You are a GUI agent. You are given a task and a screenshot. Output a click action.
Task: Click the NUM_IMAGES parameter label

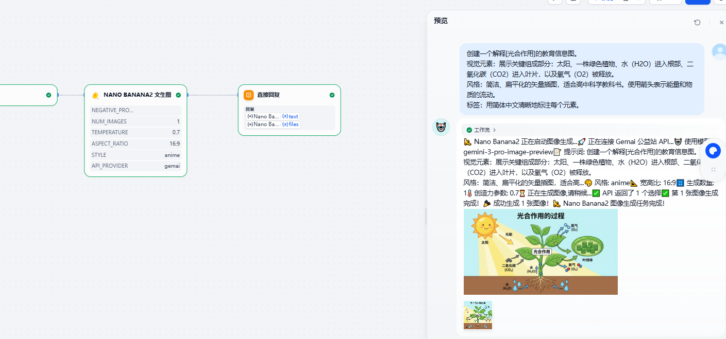tap(109, 121)
